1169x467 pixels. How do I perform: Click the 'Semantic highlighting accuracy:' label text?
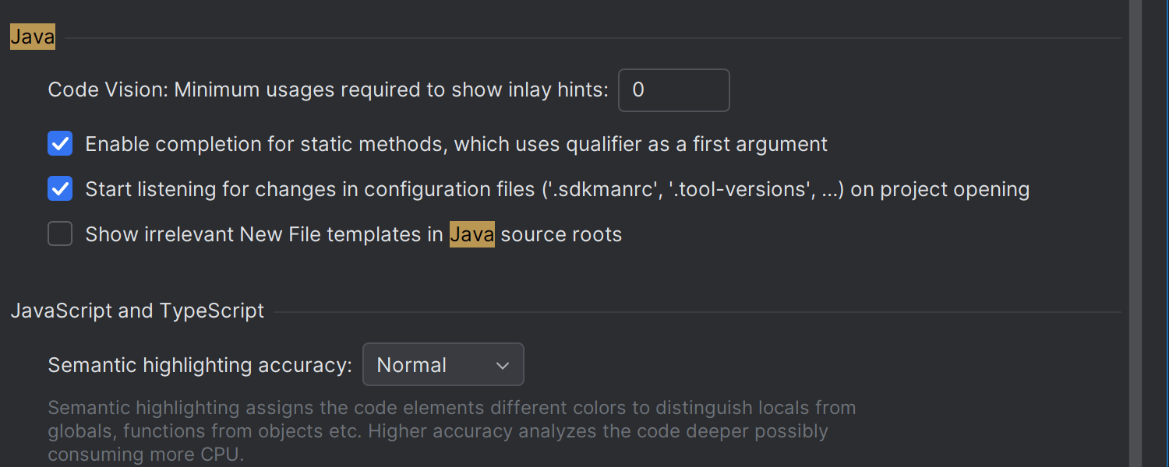(200, 365)
